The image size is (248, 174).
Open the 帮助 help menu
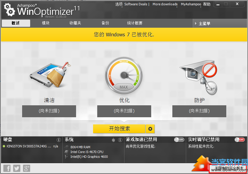(x=207, y=4)
